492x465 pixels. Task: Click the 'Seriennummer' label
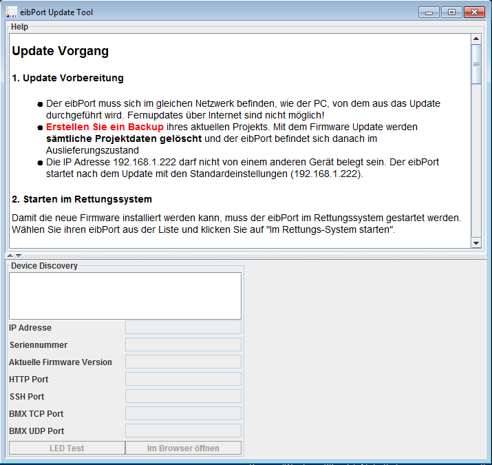click(x=39, y=345)
